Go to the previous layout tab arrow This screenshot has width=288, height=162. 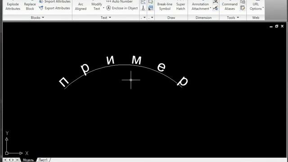[x=9, y=160]
